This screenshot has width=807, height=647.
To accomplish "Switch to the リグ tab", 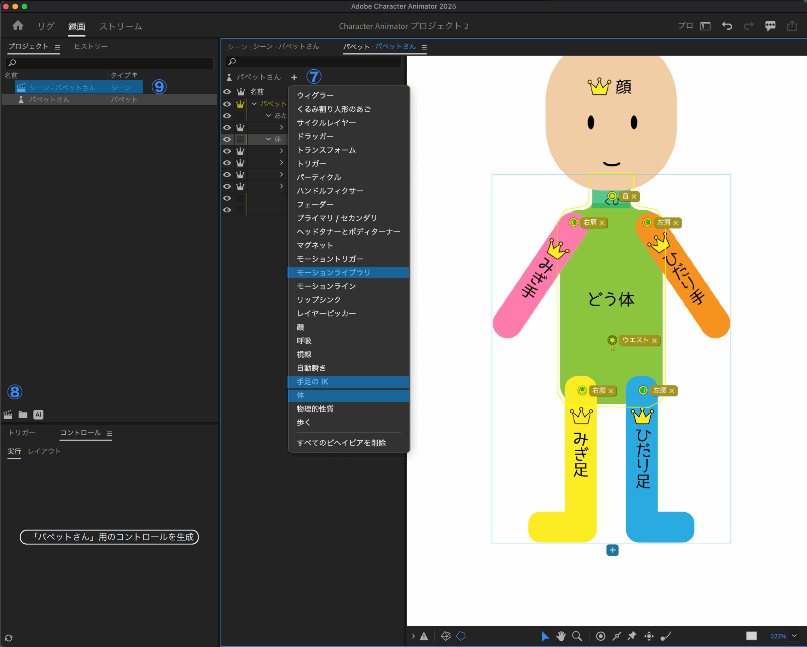I will point(46,26).
